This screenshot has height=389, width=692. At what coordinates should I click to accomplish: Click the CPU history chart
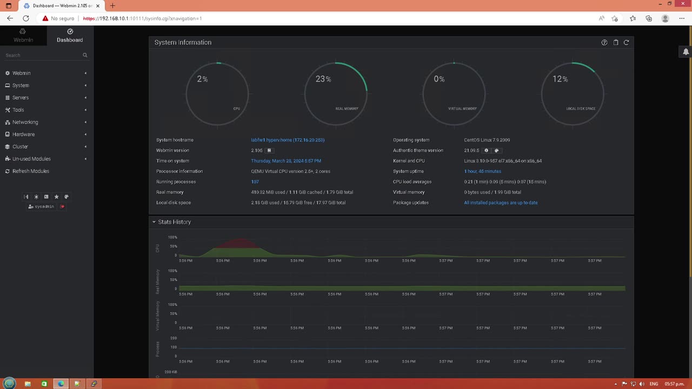[402, 247]
